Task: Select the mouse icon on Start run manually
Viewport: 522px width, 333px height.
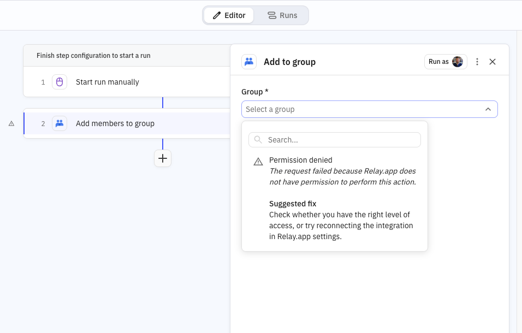Action: tap(60, 81)
